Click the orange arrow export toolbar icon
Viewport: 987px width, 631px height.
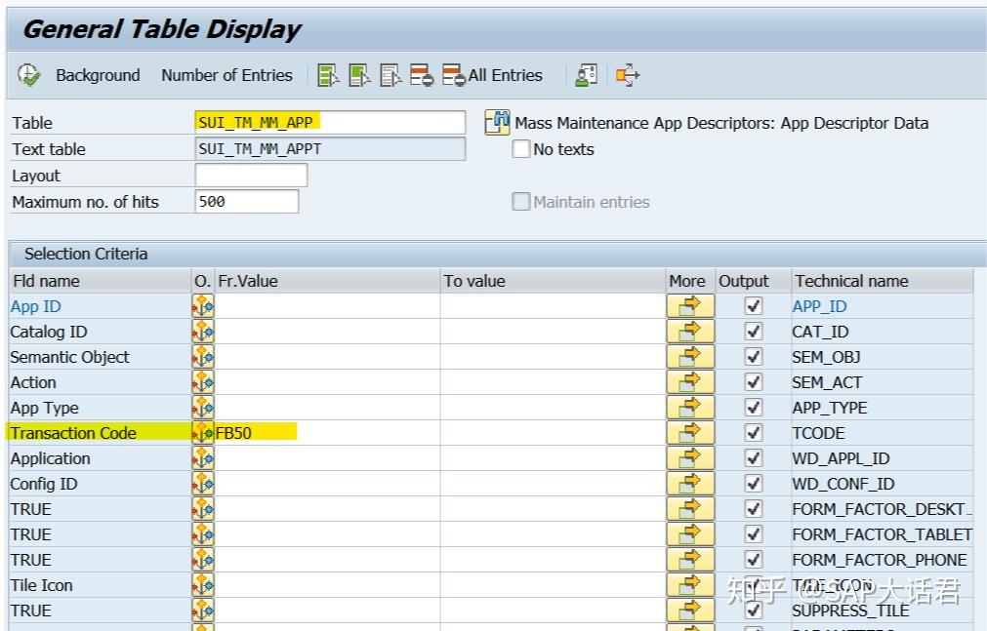coord(628,75)
